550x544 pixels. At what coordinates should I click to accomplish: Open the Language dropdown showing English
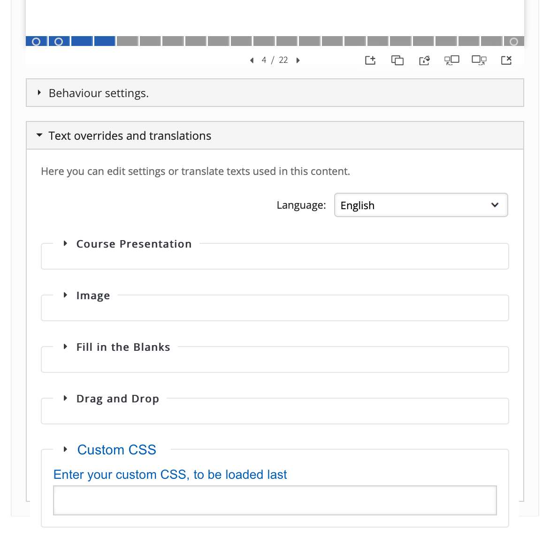[x=421, y=205]
